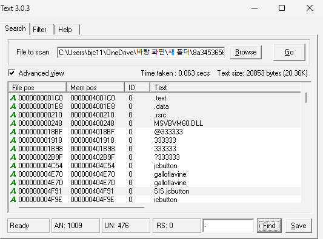Click the UN: 476 status panel
This screenshot has width=323, height=239.
click(x=126, y=226)
